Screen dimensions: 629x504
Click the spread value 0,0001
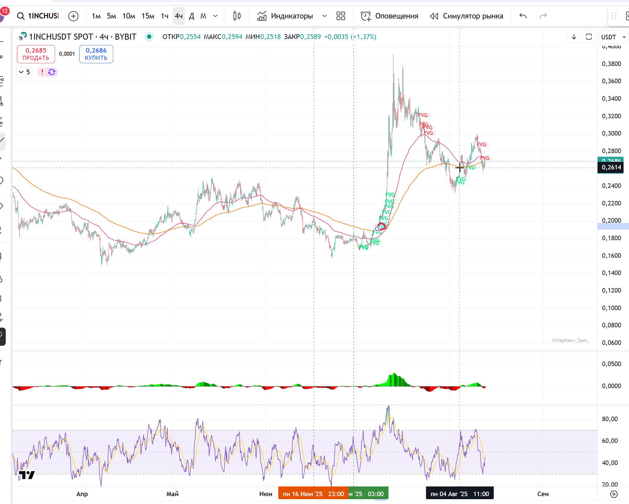click(67, 54)
